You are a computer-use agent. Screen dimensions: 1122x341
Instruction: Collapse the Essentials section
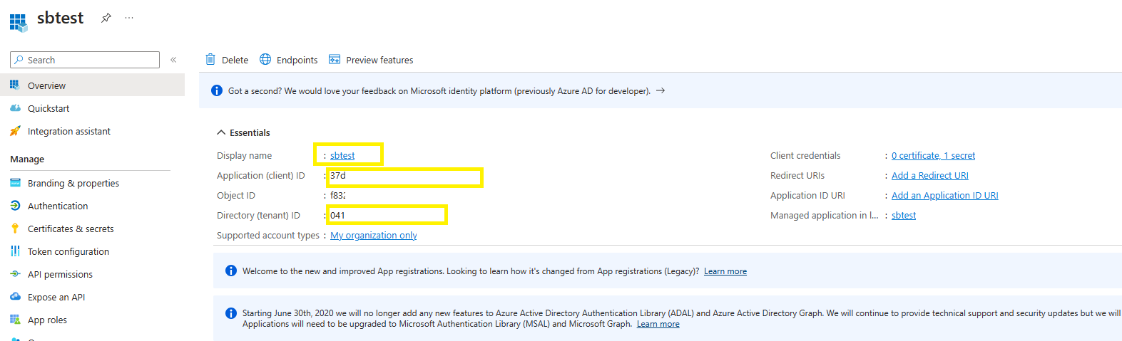pyautogui.click(x=221, y=132)
